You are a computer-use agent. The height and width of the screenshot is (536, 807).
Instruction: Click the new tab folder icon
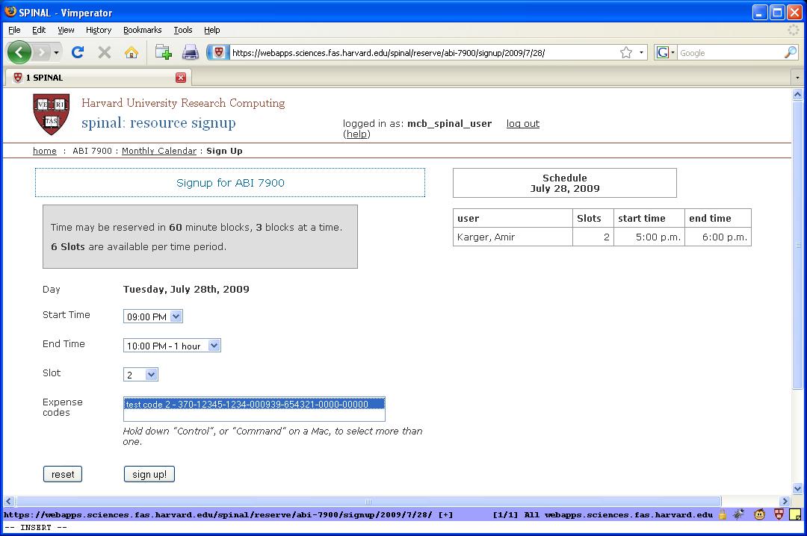coord(163,52)
